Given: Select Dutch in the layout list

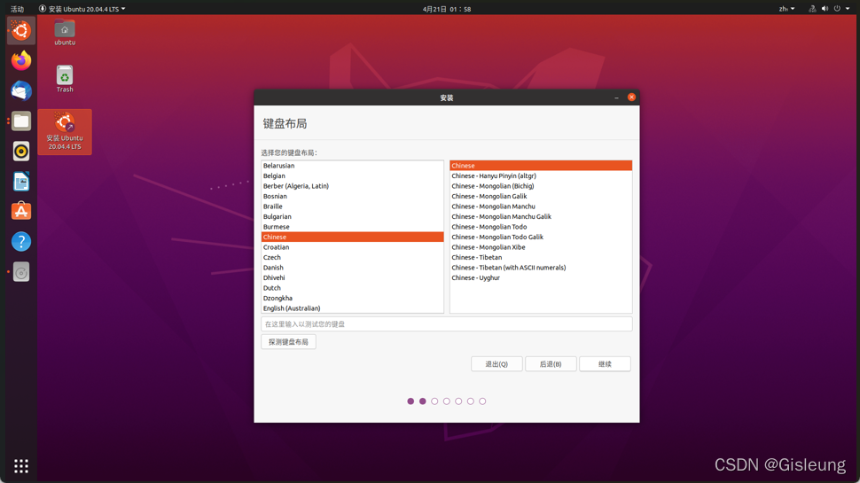Looking at the screenshot, I should pyautogui.click(x=352, y=288).
